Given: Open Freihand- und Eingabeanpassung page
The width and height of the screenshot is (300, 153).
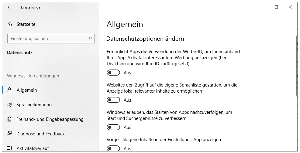Looking at the screenshot, I should tap(50, 119).
